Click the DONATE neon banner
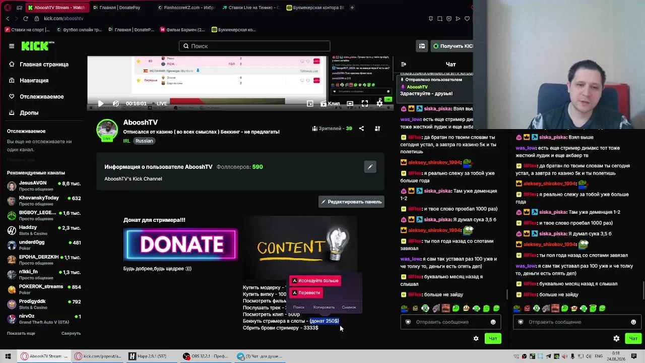This screenshot has width=645, height=363. (x=180, y=245)
